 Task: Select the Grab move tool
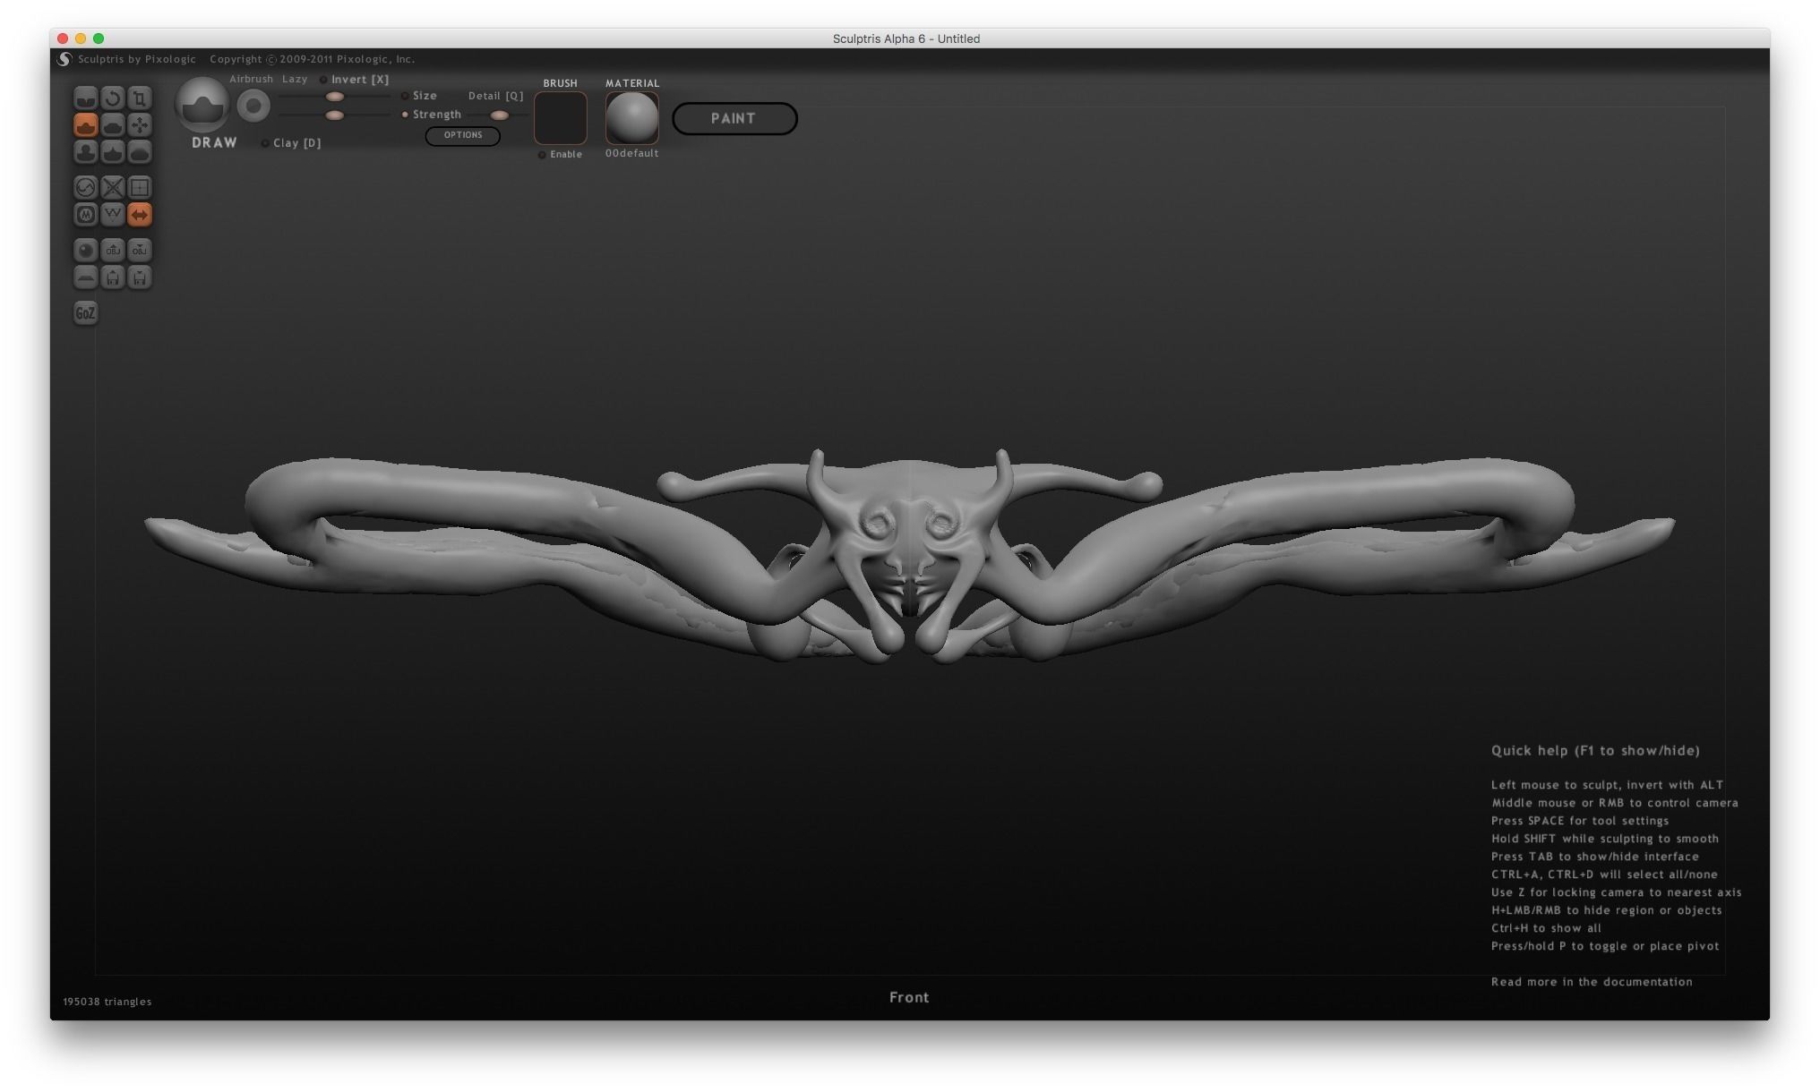[x=140, y=124]
